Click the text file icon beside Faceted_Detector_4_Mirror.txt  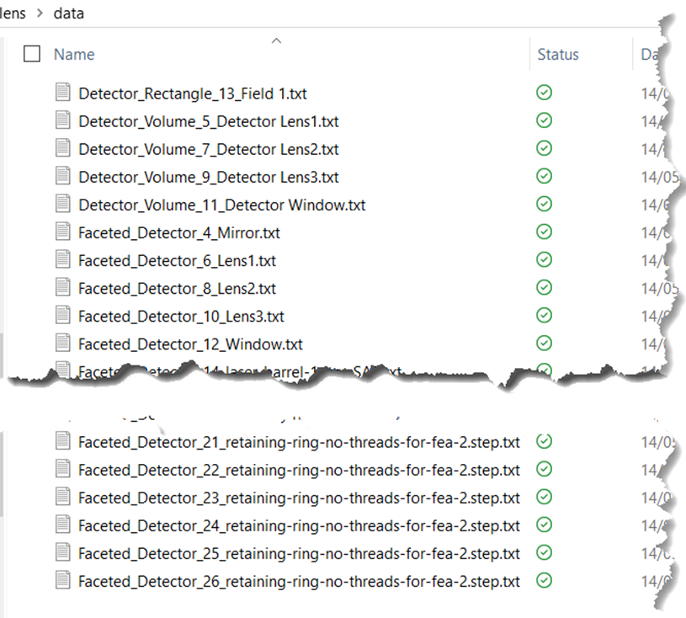coord(63,232)
